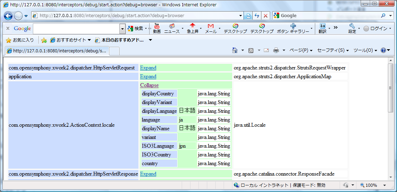Click the vertical scrollbar up arrow

pyautogui.click(x=391, y=60)
